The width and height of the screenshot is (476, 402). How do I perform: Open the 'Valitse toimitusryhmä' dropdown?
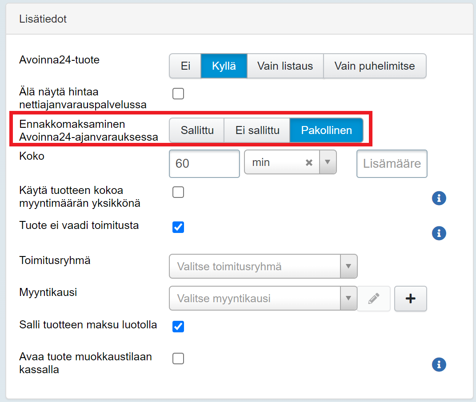tap(263, 266)
